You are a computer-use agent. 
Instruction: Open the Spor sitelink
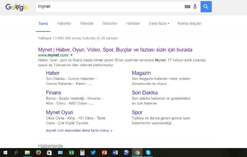pos(137,112)
